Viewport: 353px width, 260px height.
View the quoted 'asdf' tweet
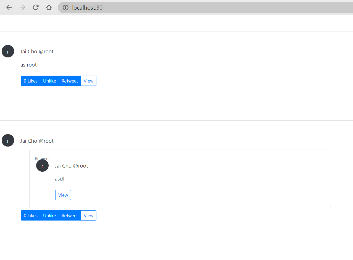(x=63, y=195)
